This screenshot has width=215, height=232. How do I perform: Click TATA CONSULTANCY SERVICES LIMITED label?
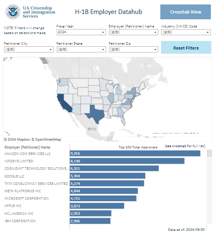pyautogui.click(x=36, y=184)
